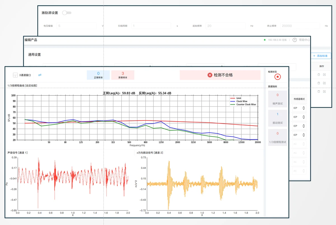Open the bottommost AC sensor mode dropdown
This screenshot has width=336, height=225.
pyautogui.click(x=299, y=171)
